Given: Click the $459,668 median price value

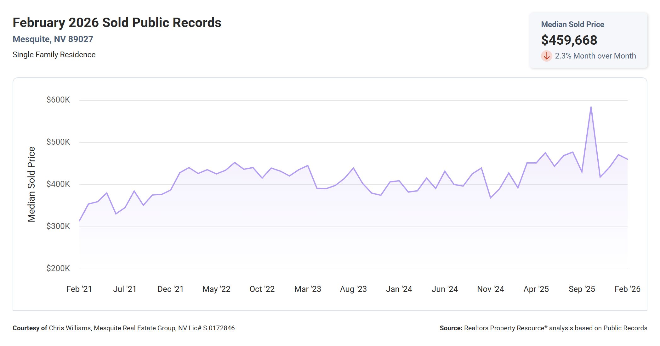Looking at the screenshot, I should point(569,40).
